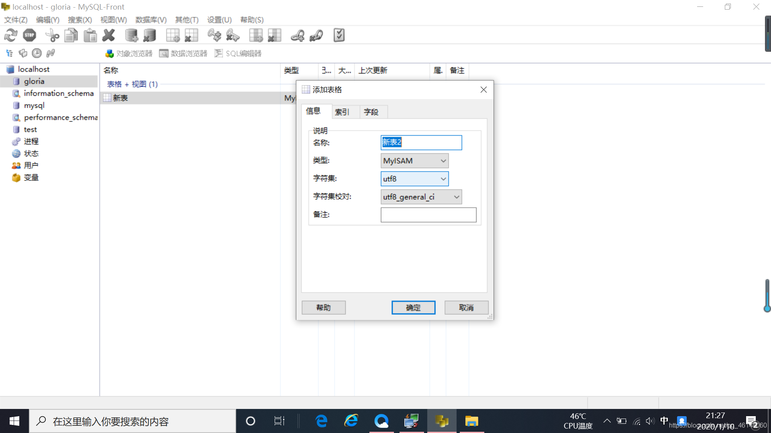Screen dimensions: 771x433
Task: Click the add key index icon
Action: coord(214,35)
